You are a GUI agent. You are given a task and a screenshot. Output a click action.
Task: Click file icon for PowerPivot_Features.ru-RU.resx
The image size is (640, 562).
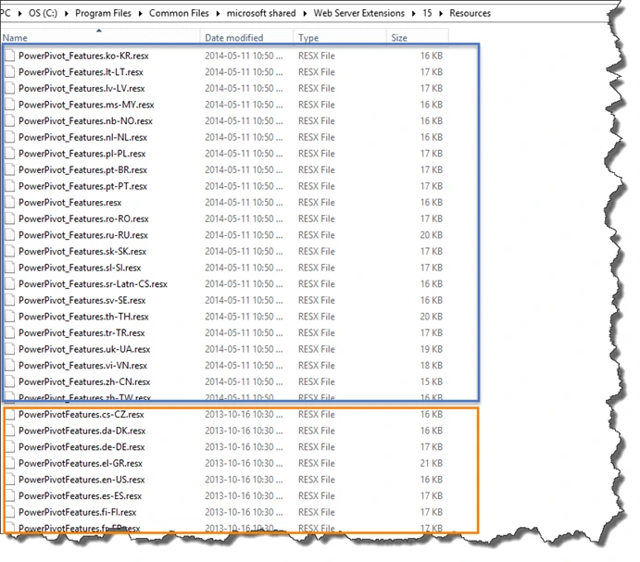click(x=10, y=235)
